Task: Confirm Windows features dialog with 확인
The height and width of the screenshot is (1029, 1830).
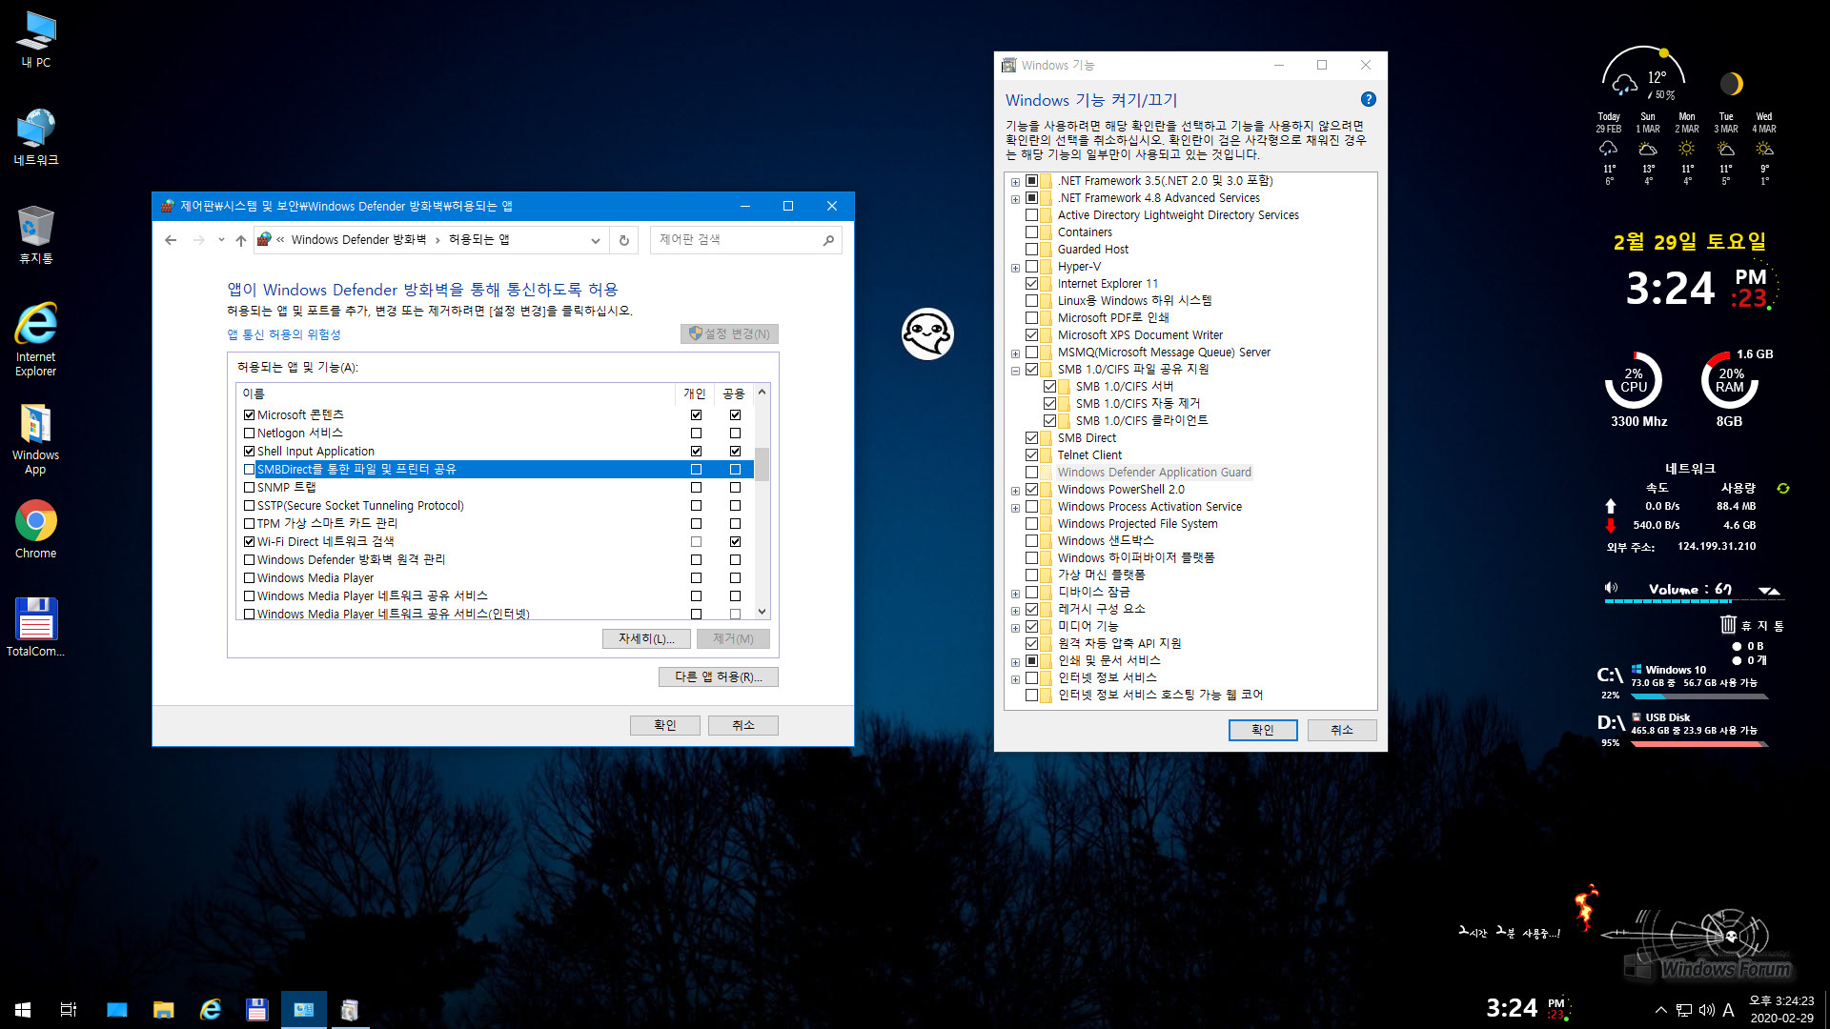Action: [1263, 730]
